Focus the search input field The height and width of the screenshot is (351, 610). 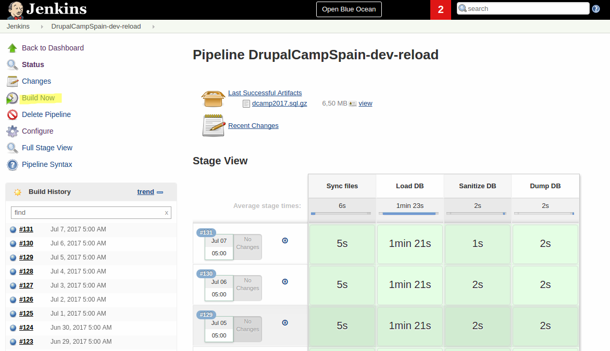[523, 8]
